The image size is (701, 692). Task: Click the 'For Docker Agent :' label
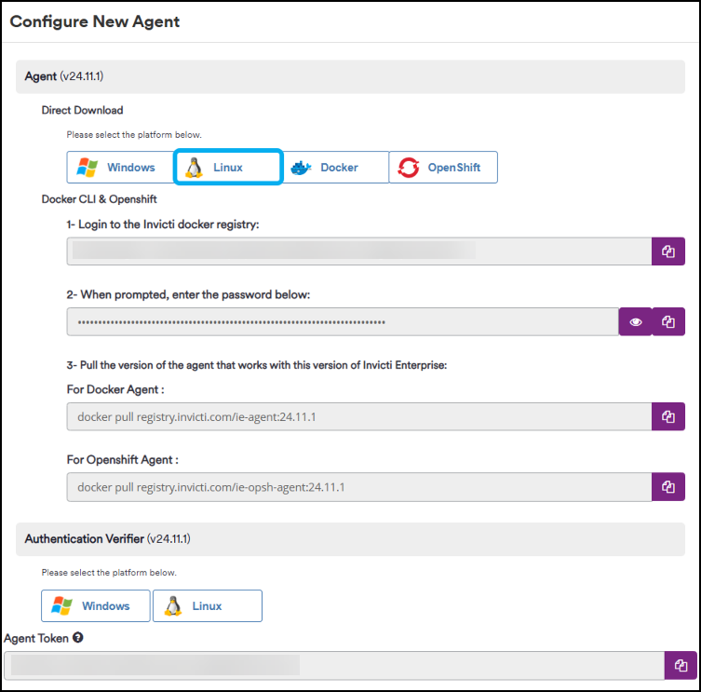pos(115,389)
